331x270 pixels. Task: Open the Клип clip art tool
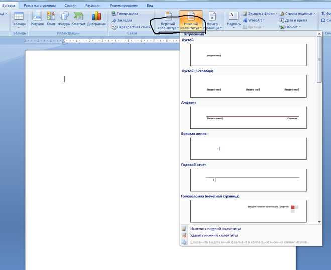pyautogui.click(x=51, y=19)
